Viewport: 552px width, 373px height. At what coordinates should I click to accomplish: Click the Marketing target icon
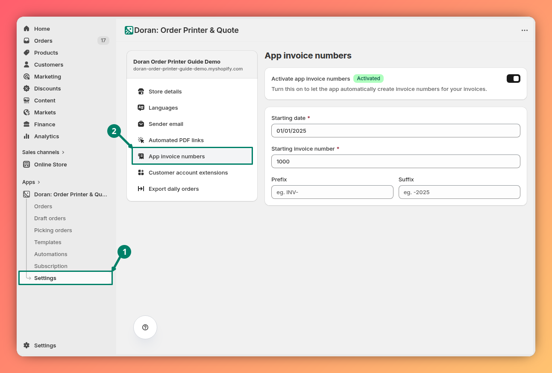(26, 76)
